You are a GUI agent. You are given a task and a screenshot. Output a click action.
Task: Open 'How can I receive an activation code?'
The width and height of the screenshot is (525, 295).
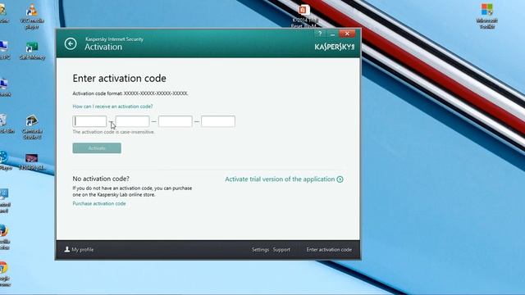tap(112, 107)
